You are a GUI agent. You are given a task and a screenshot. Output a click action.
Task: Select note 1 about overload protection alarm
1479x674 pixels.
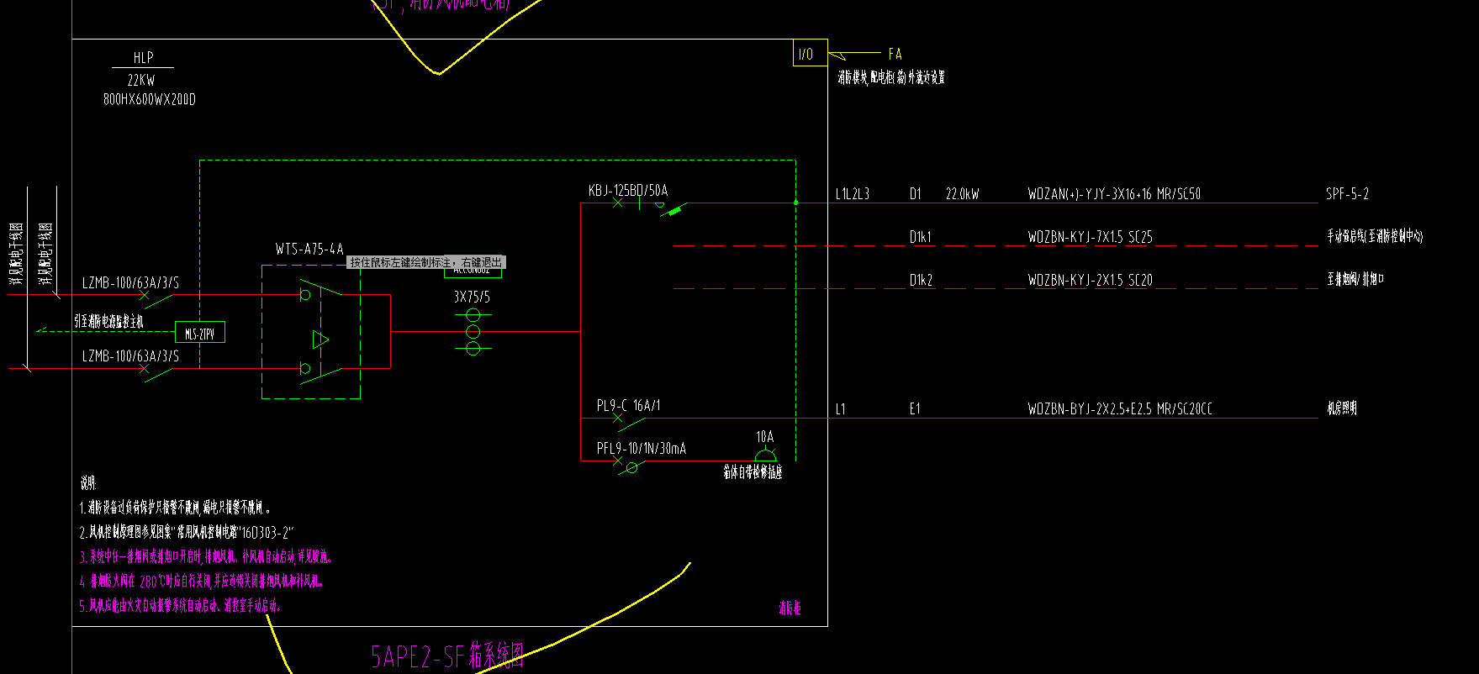coord(176,508)
